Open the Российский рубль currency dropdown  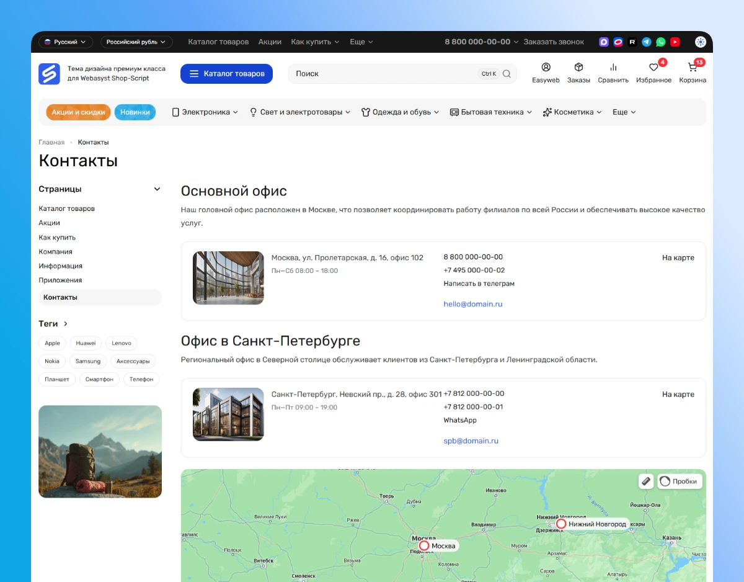136,42
